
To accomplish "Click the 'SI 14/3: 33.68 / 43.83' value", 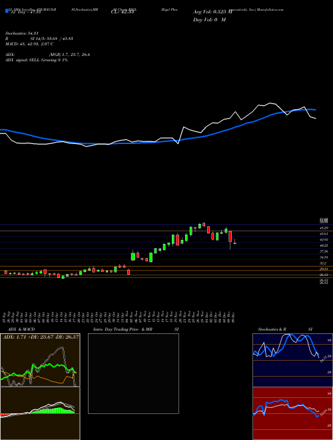I will point(52,39).
